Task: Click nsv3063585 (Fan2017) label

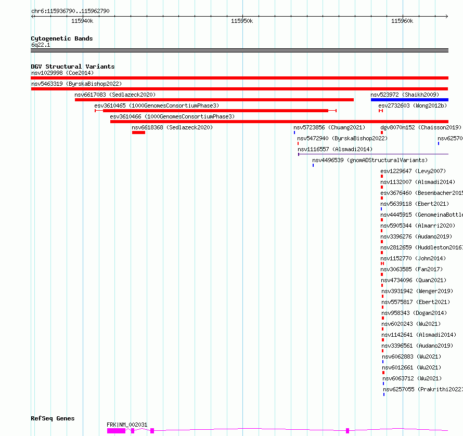Action: point(411,269)
